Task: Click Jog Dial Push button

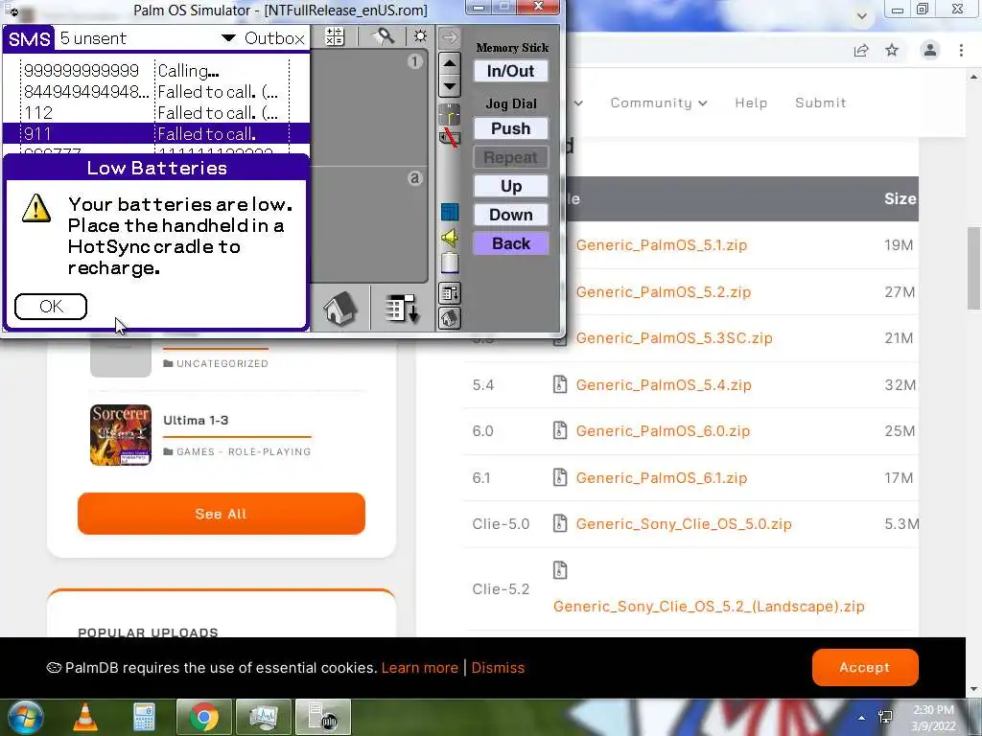Action: pos(510,128)
